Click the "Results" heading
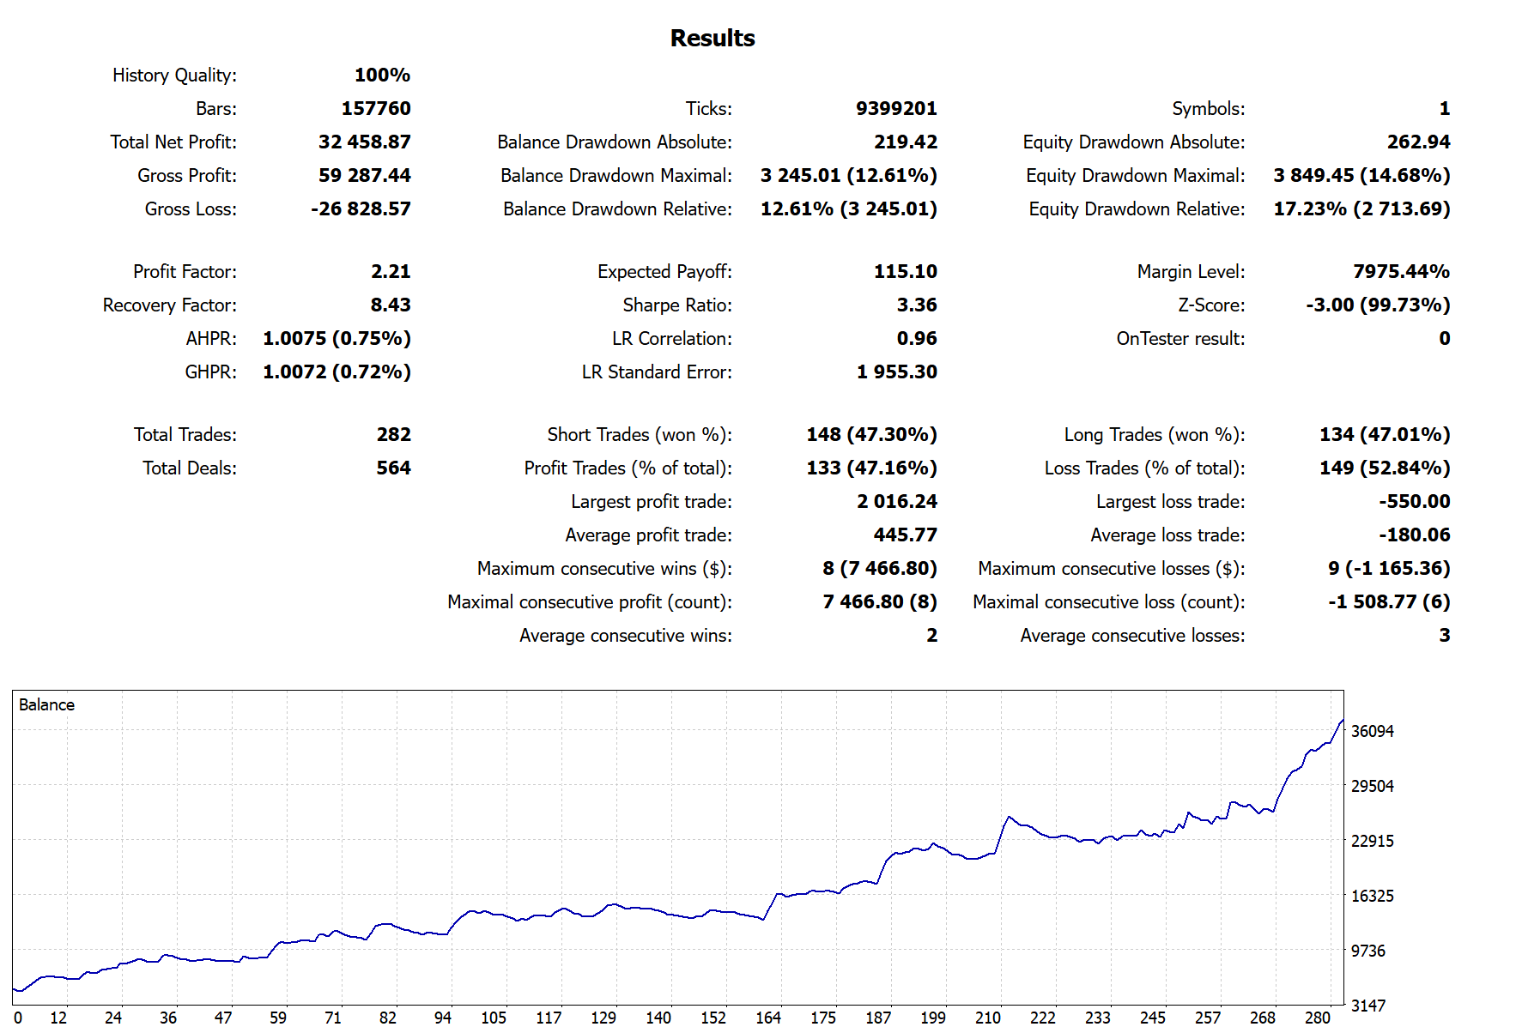 (x=713, y=39)
